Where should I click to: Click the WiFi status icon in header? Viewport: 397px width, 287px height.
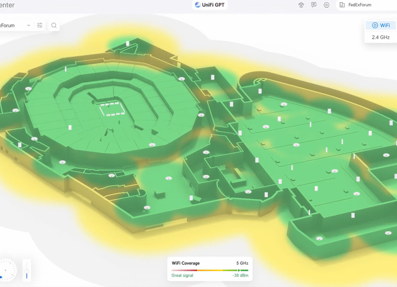[x=301, y=5]
